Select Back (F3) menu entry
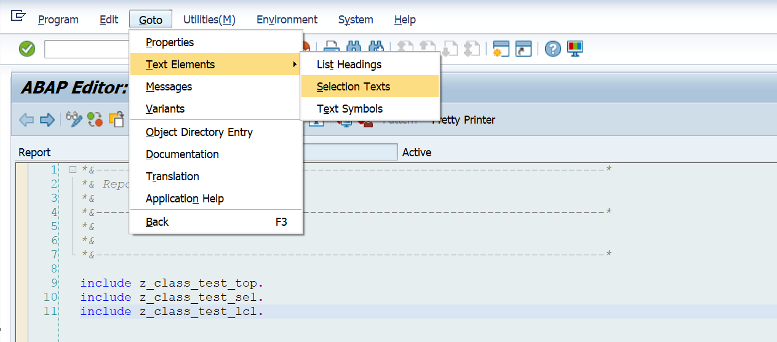Image resolution: width=777 pixels, height=342 pixels. click(x=216, y=222)
